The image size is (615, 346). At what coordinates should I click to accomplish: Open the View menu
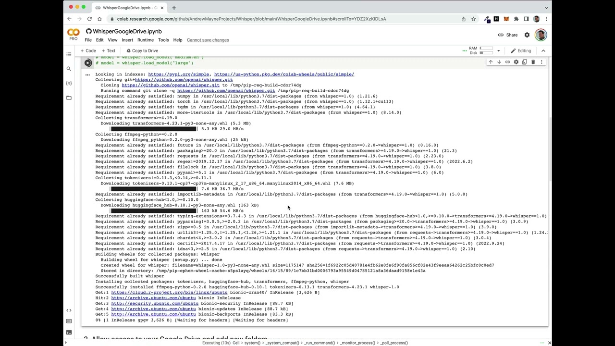point(112,40)
